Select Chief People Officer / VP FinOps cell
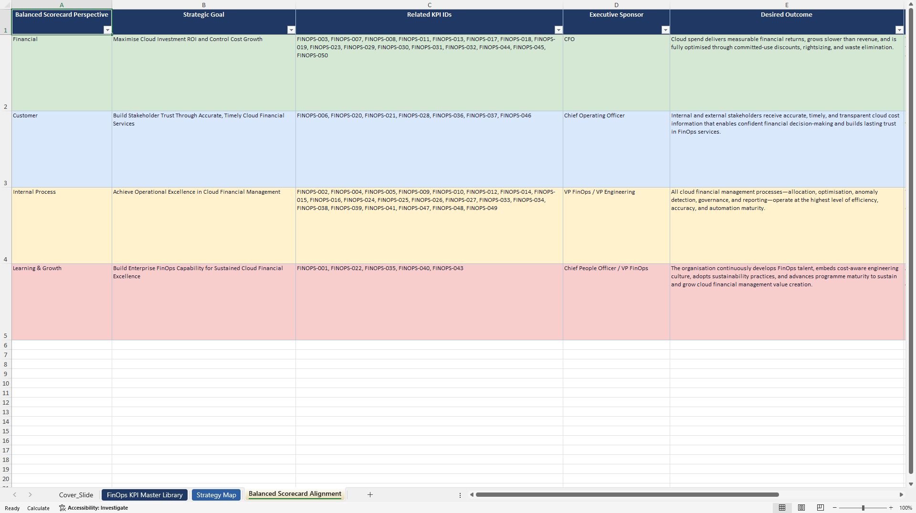This screenshot has width=916, height=513. (x=616, y=302)
